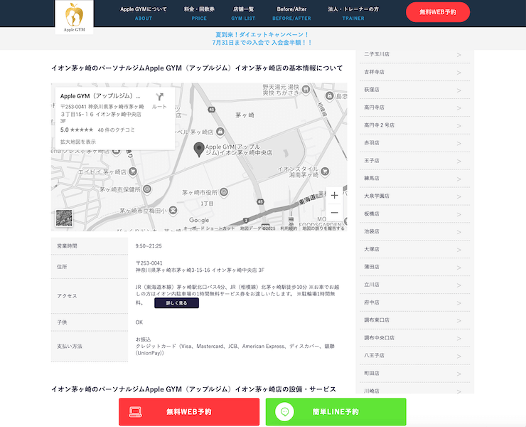Viewport: 526px width, 427px height.
Task: Click the green 簡単LINE予約 button
Action: click(x=336, y=412)
